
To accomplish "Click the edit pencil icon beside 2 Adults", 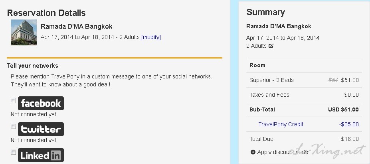I will pos(271,46).
